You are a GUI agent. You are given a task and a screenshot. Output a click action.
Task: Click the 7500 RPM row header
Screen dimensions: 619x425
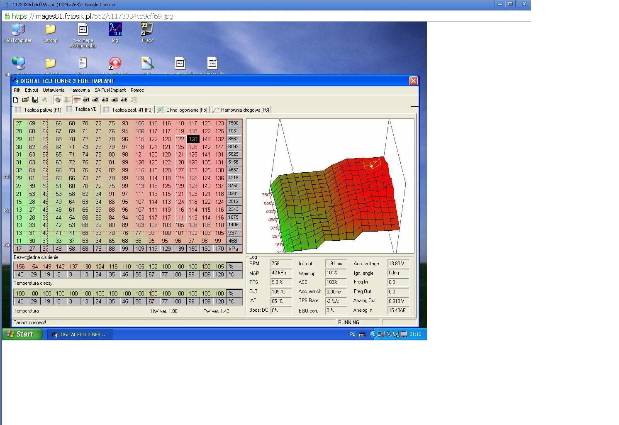234,123
